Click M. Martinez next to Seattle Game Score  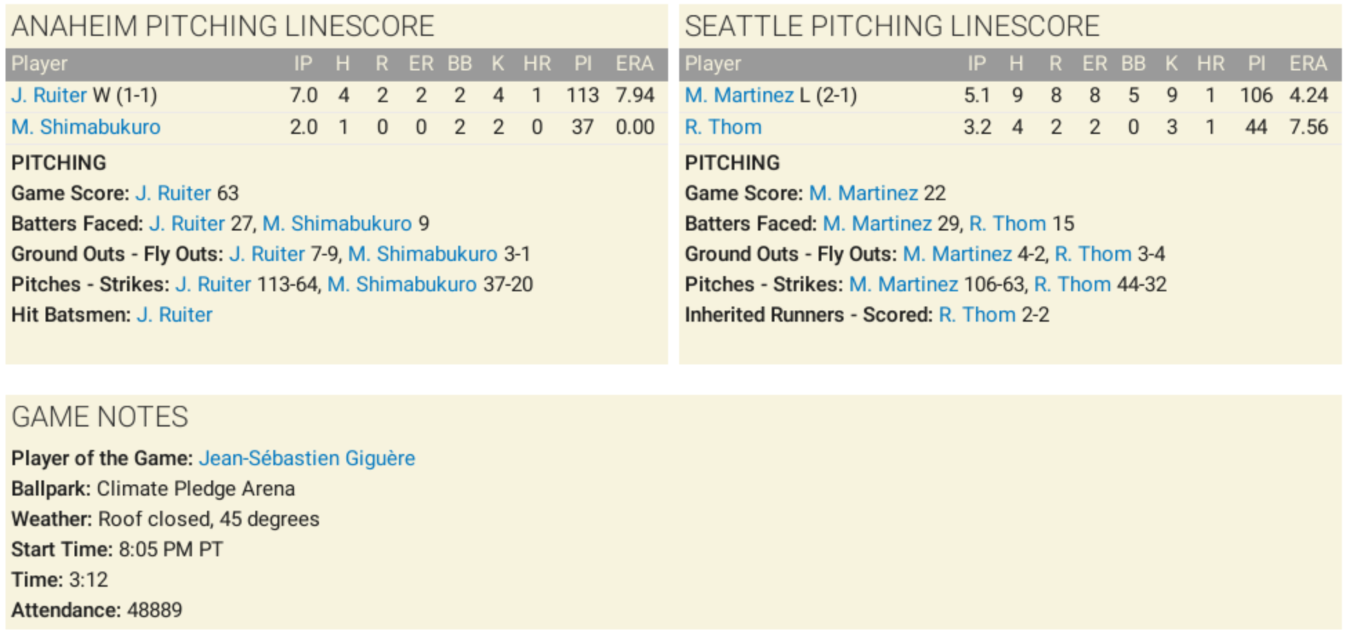pos(863,193)
